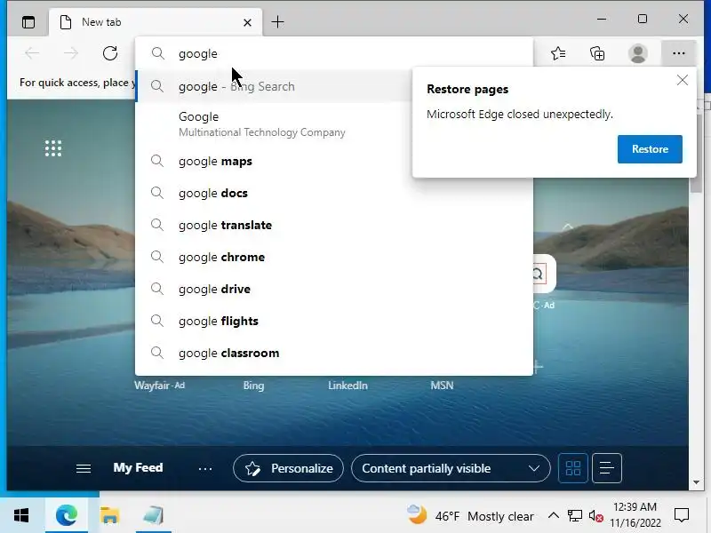
Task: Pick the google classroom suggestion
Action: pyautogui.click(x=334, y=353)
